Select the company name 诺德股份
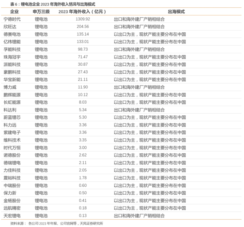244x227 pixels. coord(12,155)
